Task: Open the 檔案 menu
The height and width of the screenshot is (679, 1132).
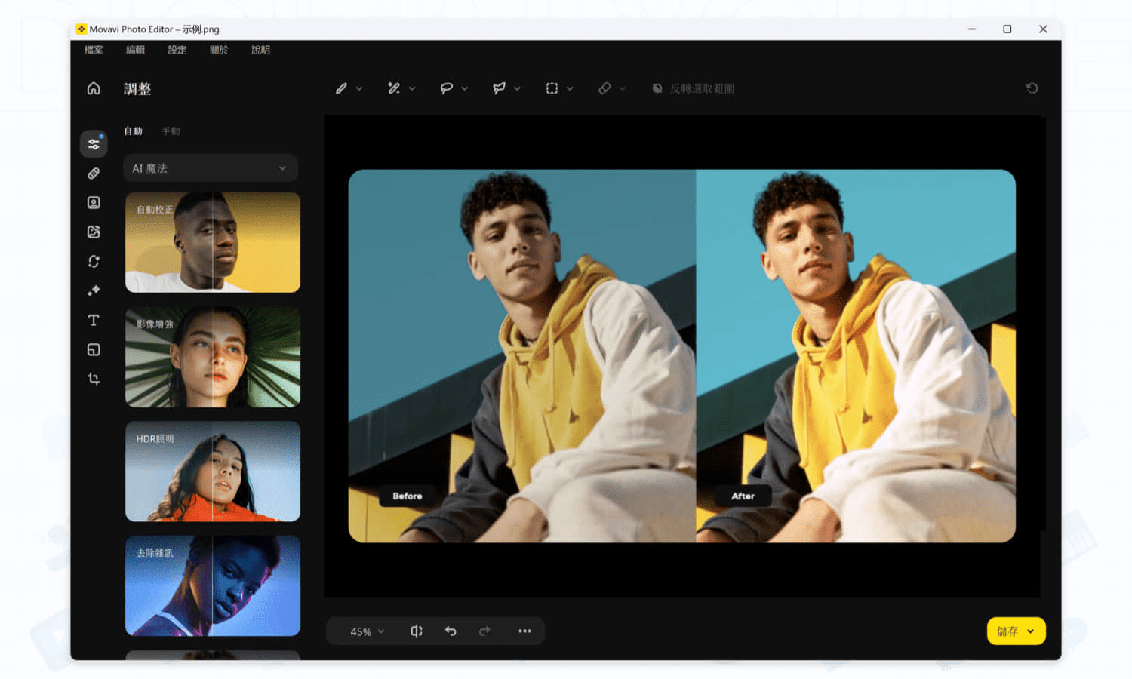Action: [92, 50]
